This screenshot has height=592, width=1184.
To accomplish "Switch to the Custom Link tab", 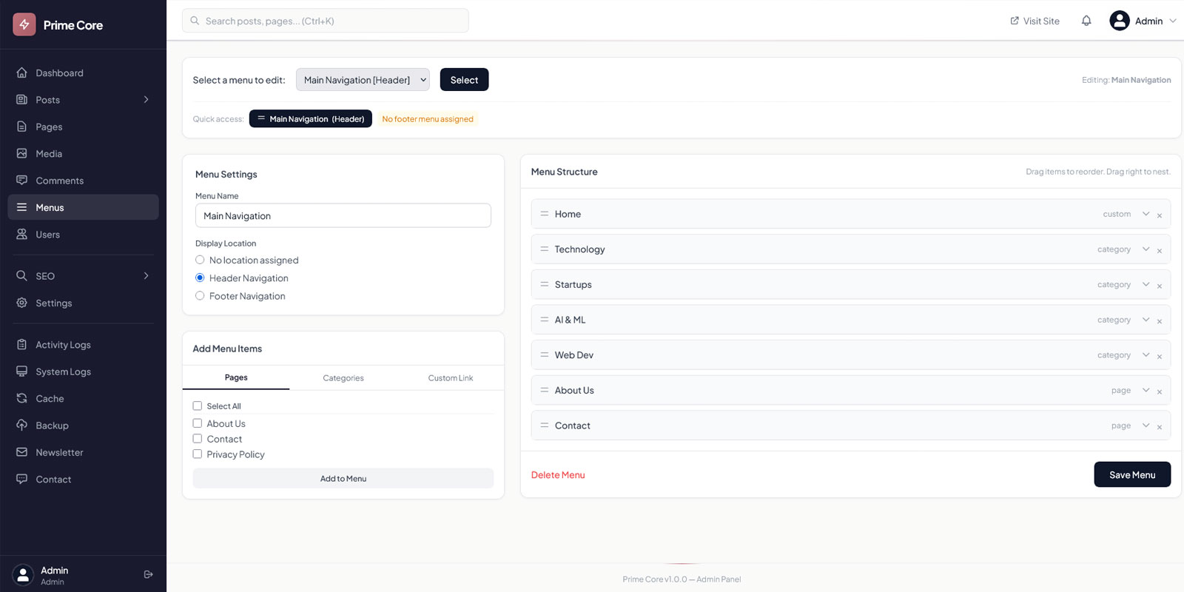I will click(x=450, y=377).
